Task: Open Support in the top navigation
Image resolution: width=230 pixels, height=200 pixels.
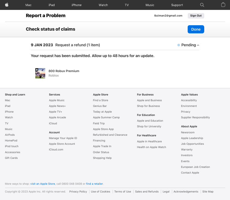Action: coord(177,5)
